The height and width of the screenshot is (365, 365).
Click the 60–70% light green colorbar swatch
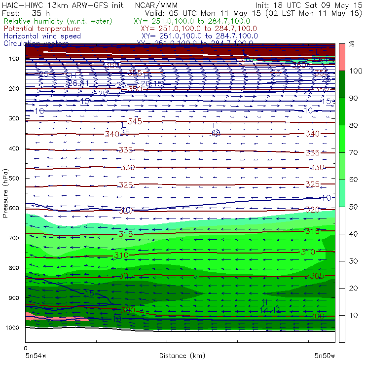(x=342, y=166)
